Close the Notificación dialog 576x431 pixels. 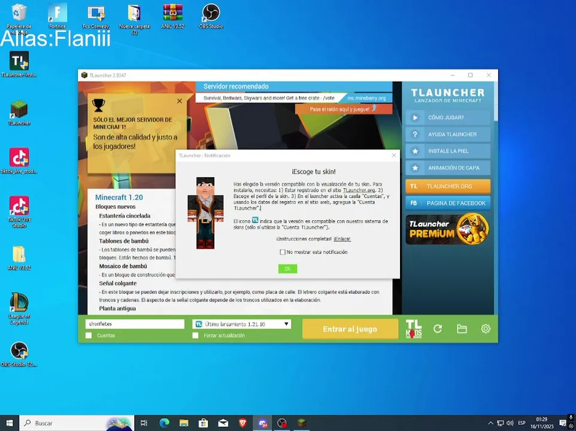point(394,155)
